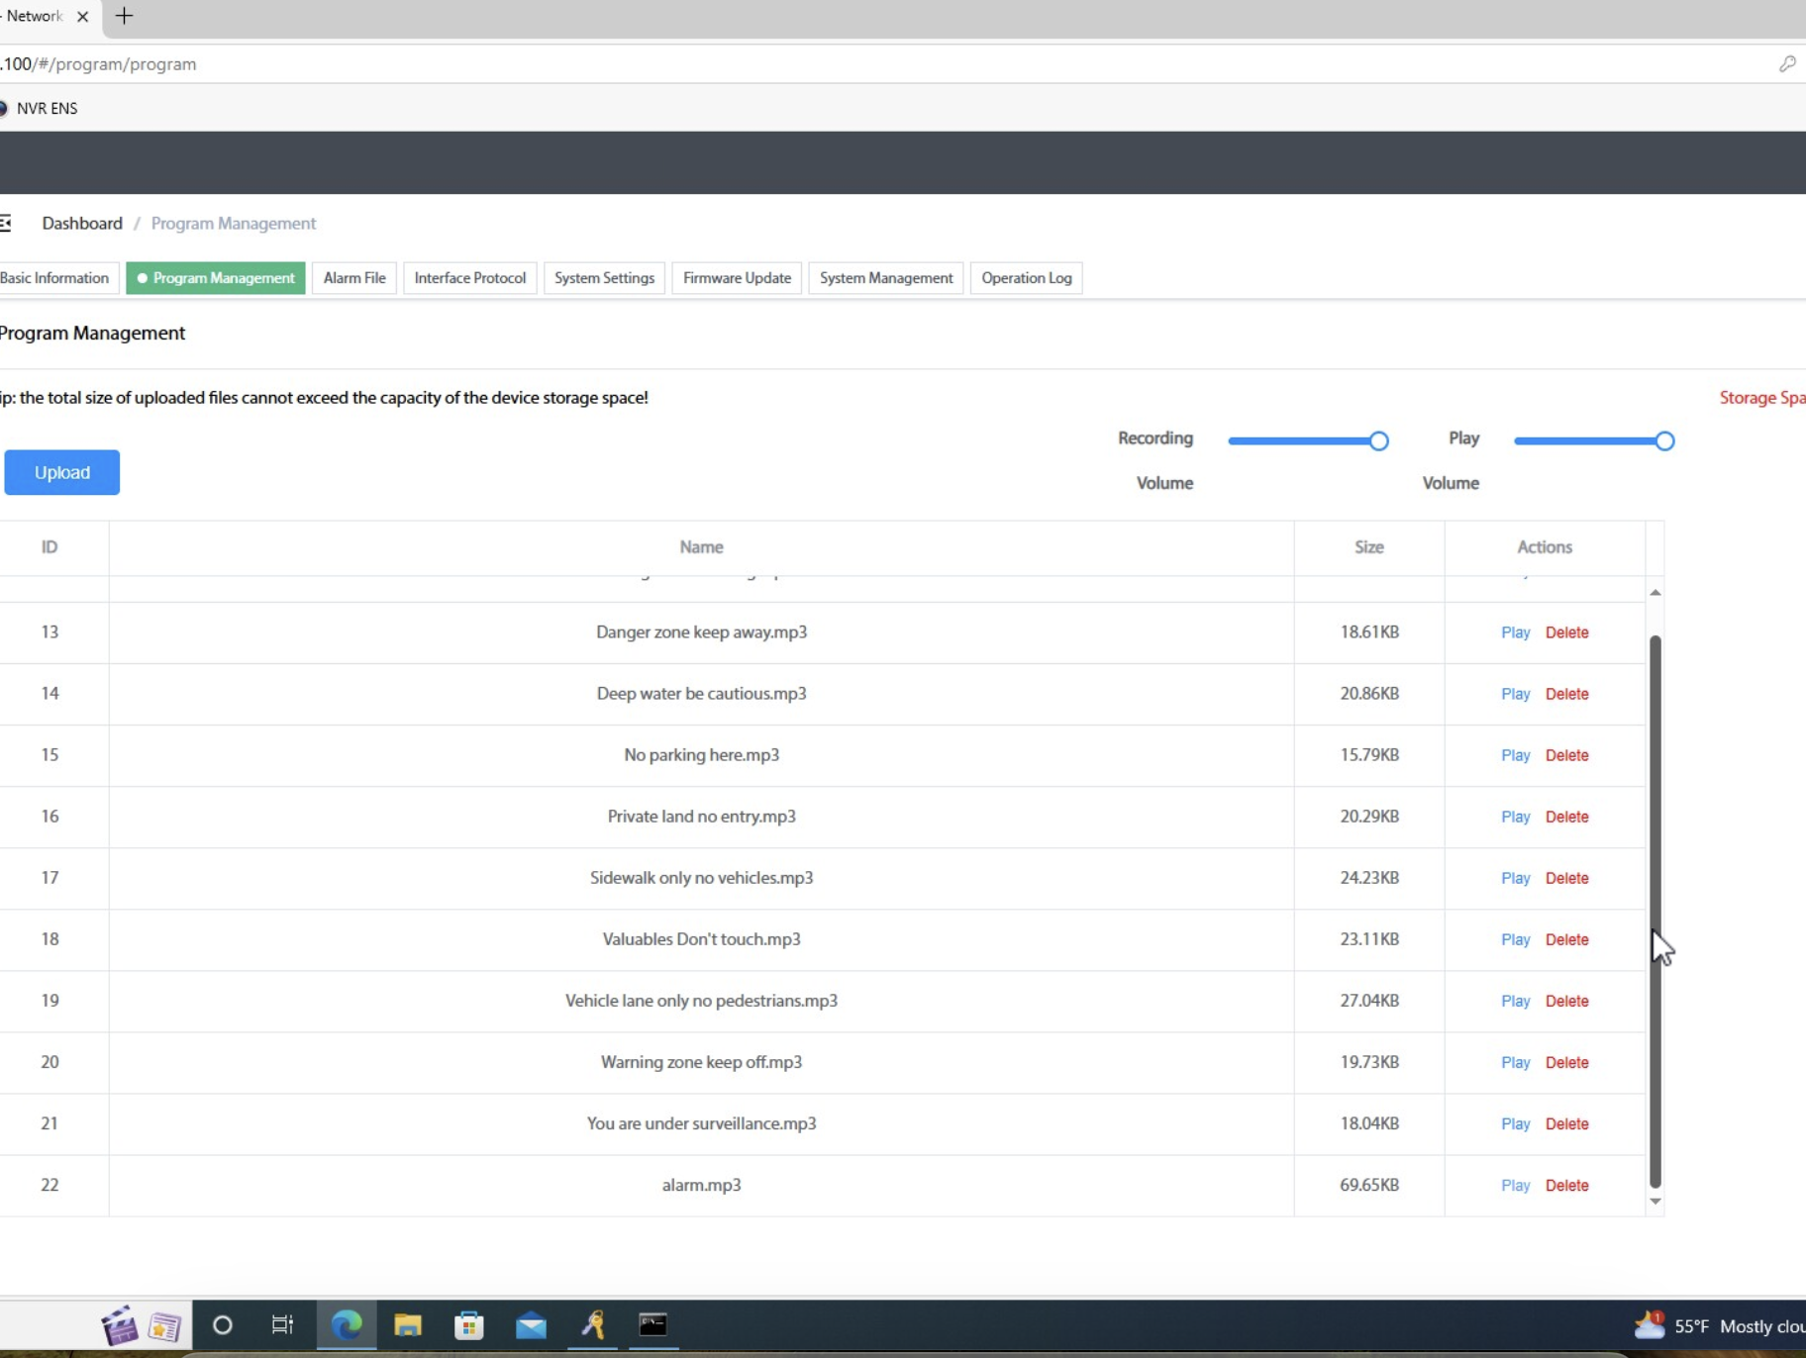The width and height of the screenshot is (1806, 1358).
Task: Play Private land no entry.mp3
Action: pos(1515,817)
